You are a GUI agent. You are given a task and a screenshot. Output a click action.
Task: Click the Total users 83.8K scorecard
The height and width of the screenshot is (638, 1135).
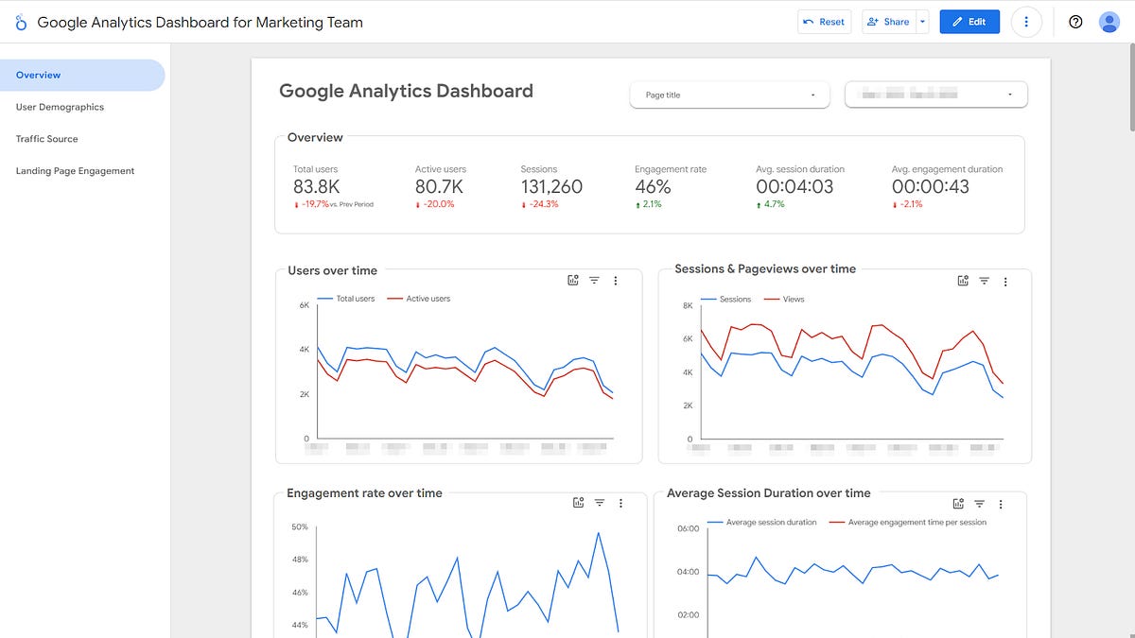point(333,186)
